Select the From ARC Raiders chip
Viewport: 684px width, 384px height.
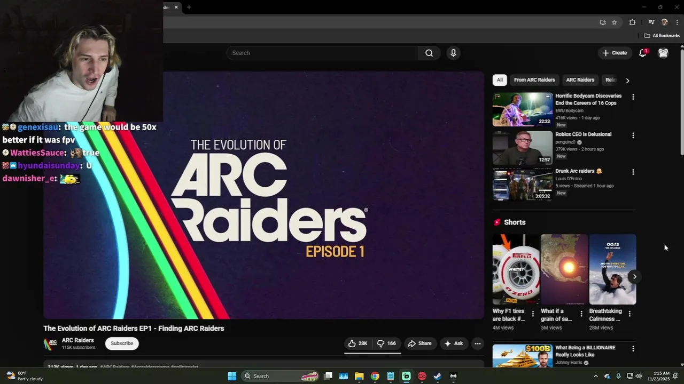[x=534, y=80]
